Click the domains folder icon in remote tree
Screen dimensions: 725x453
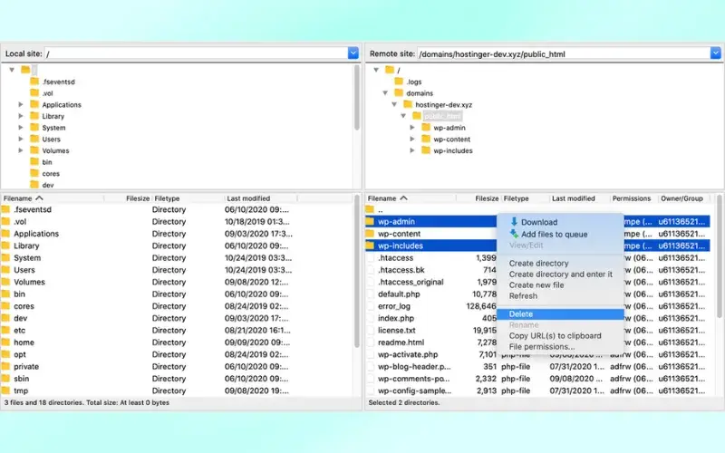coord(399,93)
